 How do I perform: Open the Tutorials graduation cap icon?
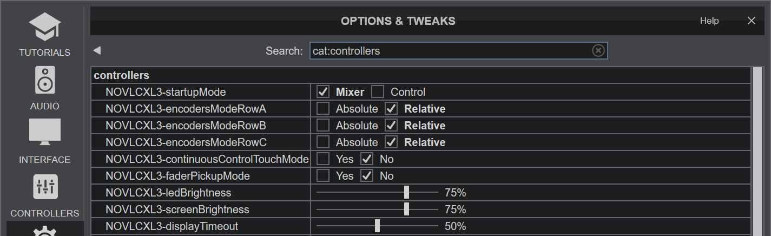(x=44, y=27)
